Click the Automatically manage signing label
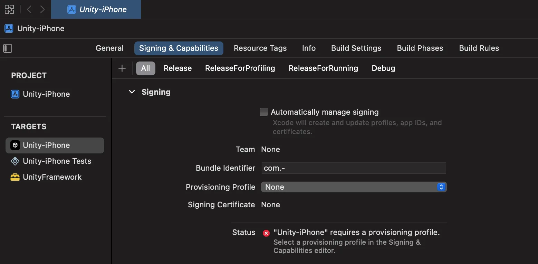 (x=325, y=112)
